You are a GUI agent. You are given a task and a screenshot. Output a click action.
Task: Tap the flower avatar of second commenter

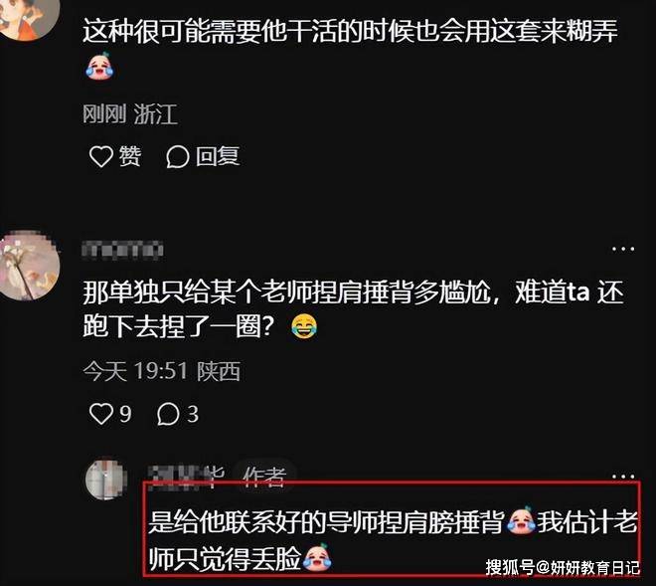(x=29, y=266)
